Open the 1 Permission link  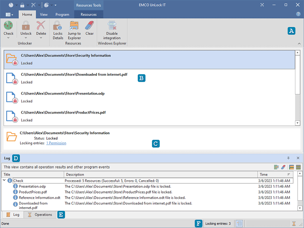(56, 143)
